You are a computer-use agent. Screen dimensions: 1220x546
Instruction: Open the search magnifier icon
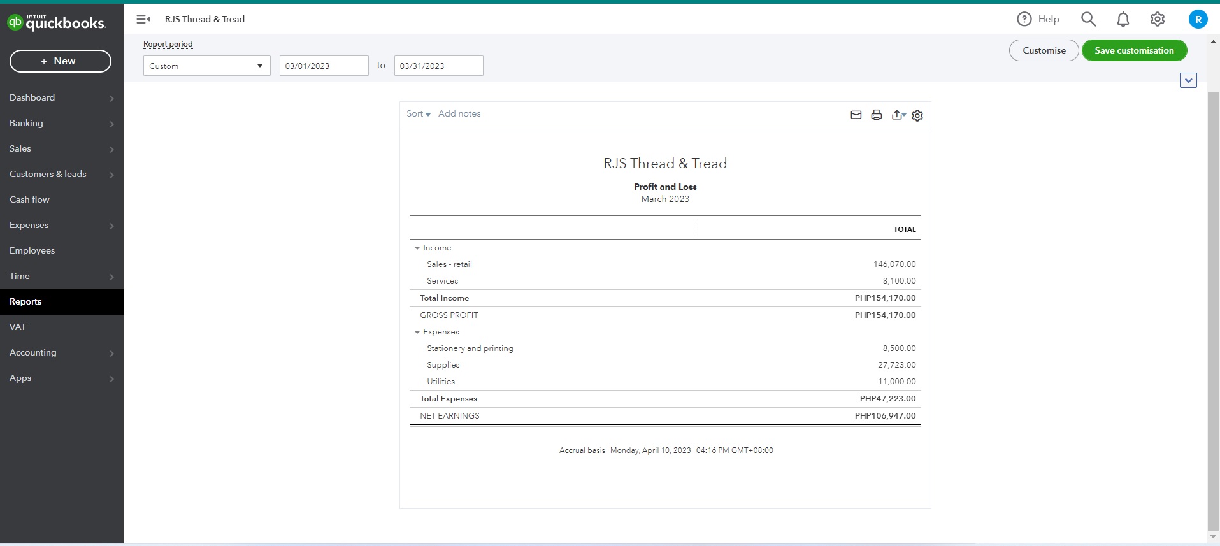[1088, 19]
